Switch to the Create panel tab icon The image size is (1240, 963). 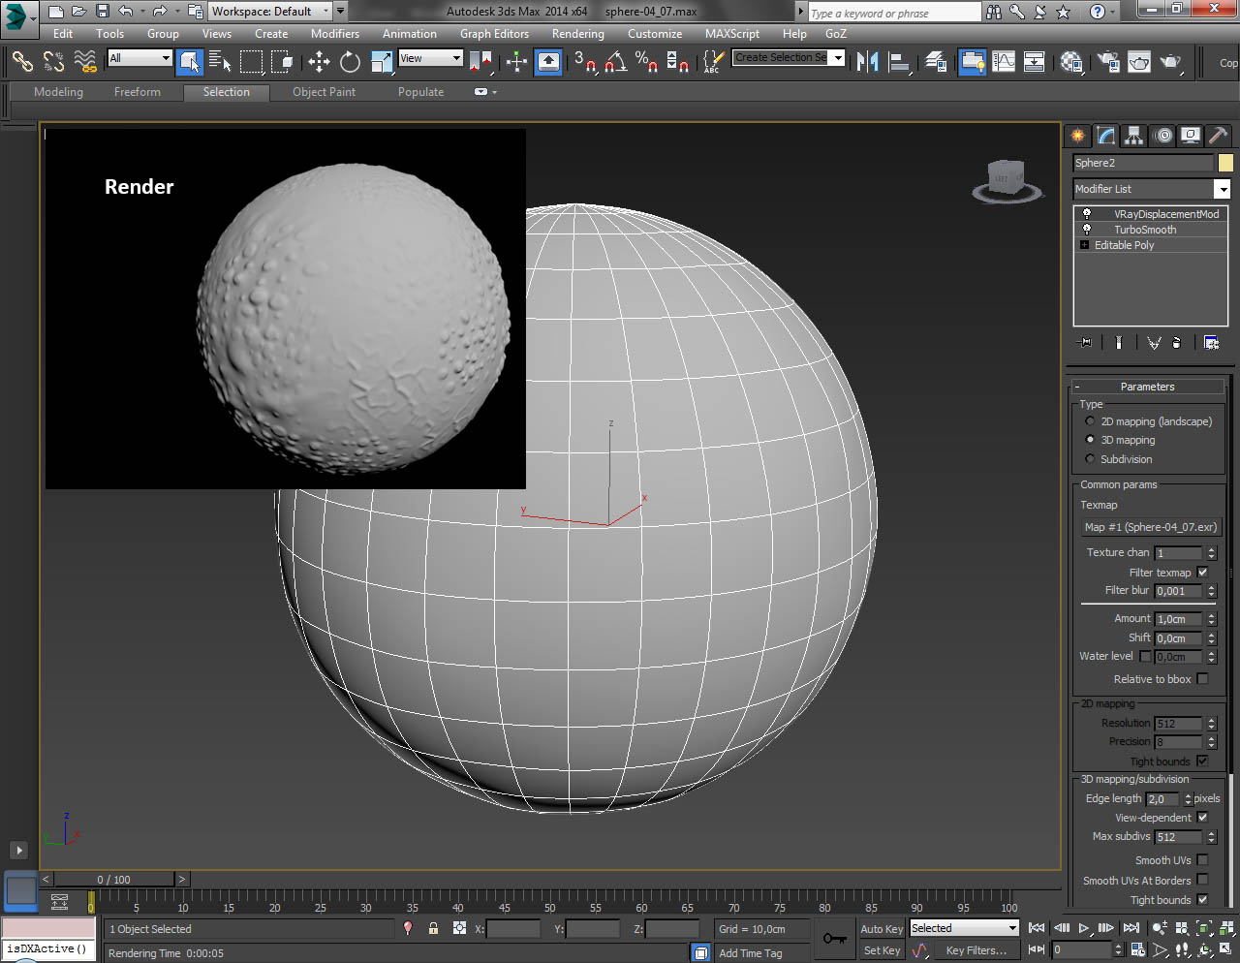coord(1077,136)
